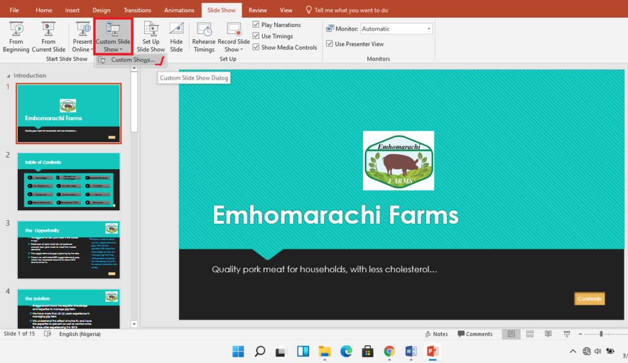Toggle Show Media Controls checkbox

[256, 47]
